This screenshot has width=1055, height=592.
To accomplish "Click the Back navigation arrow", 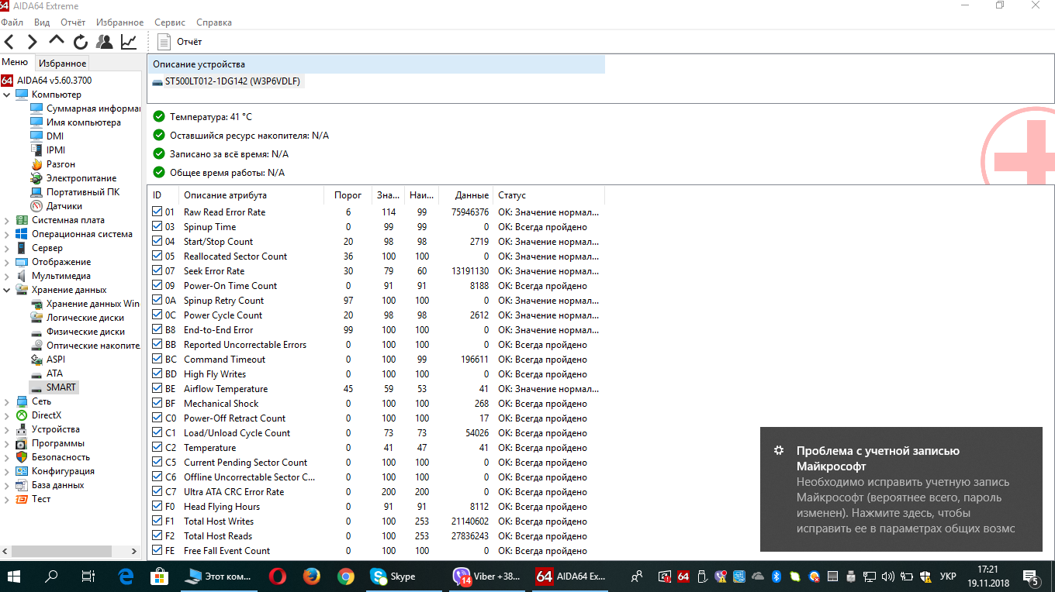I will click(x=9, y=42).
